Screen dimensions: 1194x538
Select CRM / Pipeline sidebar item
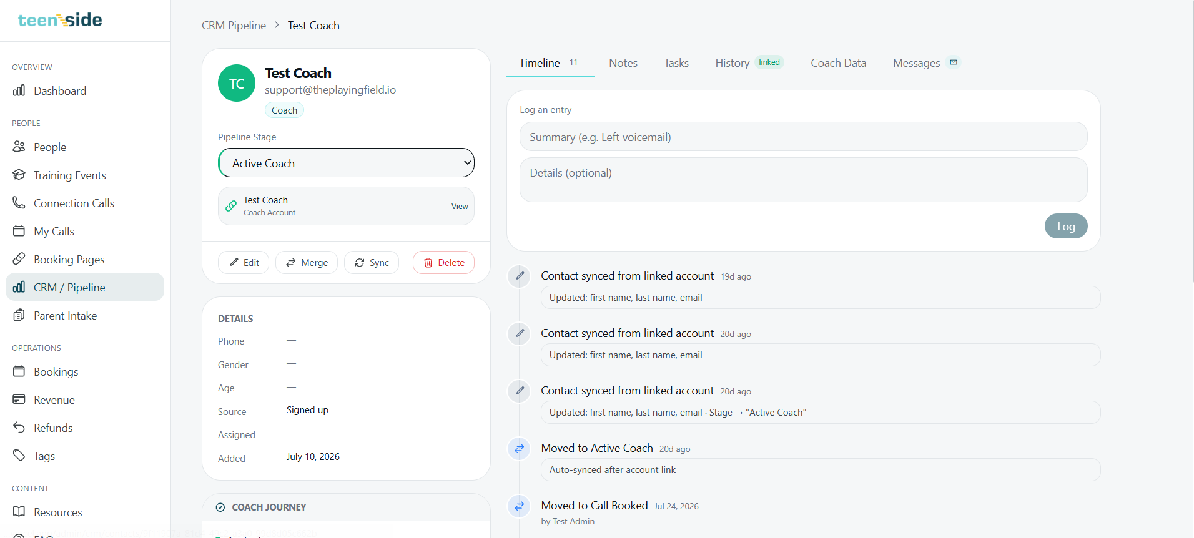click(x=85, y=287)
